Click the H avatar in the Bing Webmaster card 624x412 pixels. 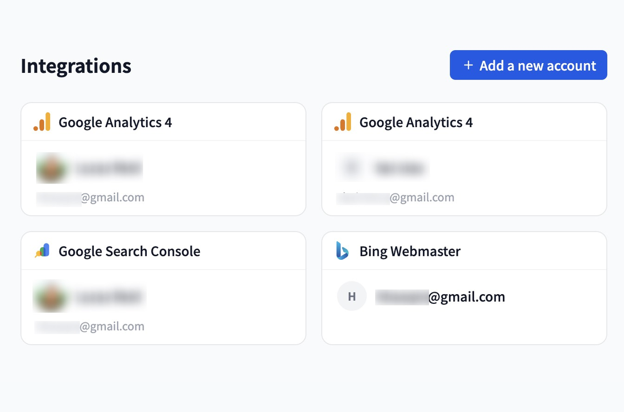pyautogui.click(x=352, y=296)
